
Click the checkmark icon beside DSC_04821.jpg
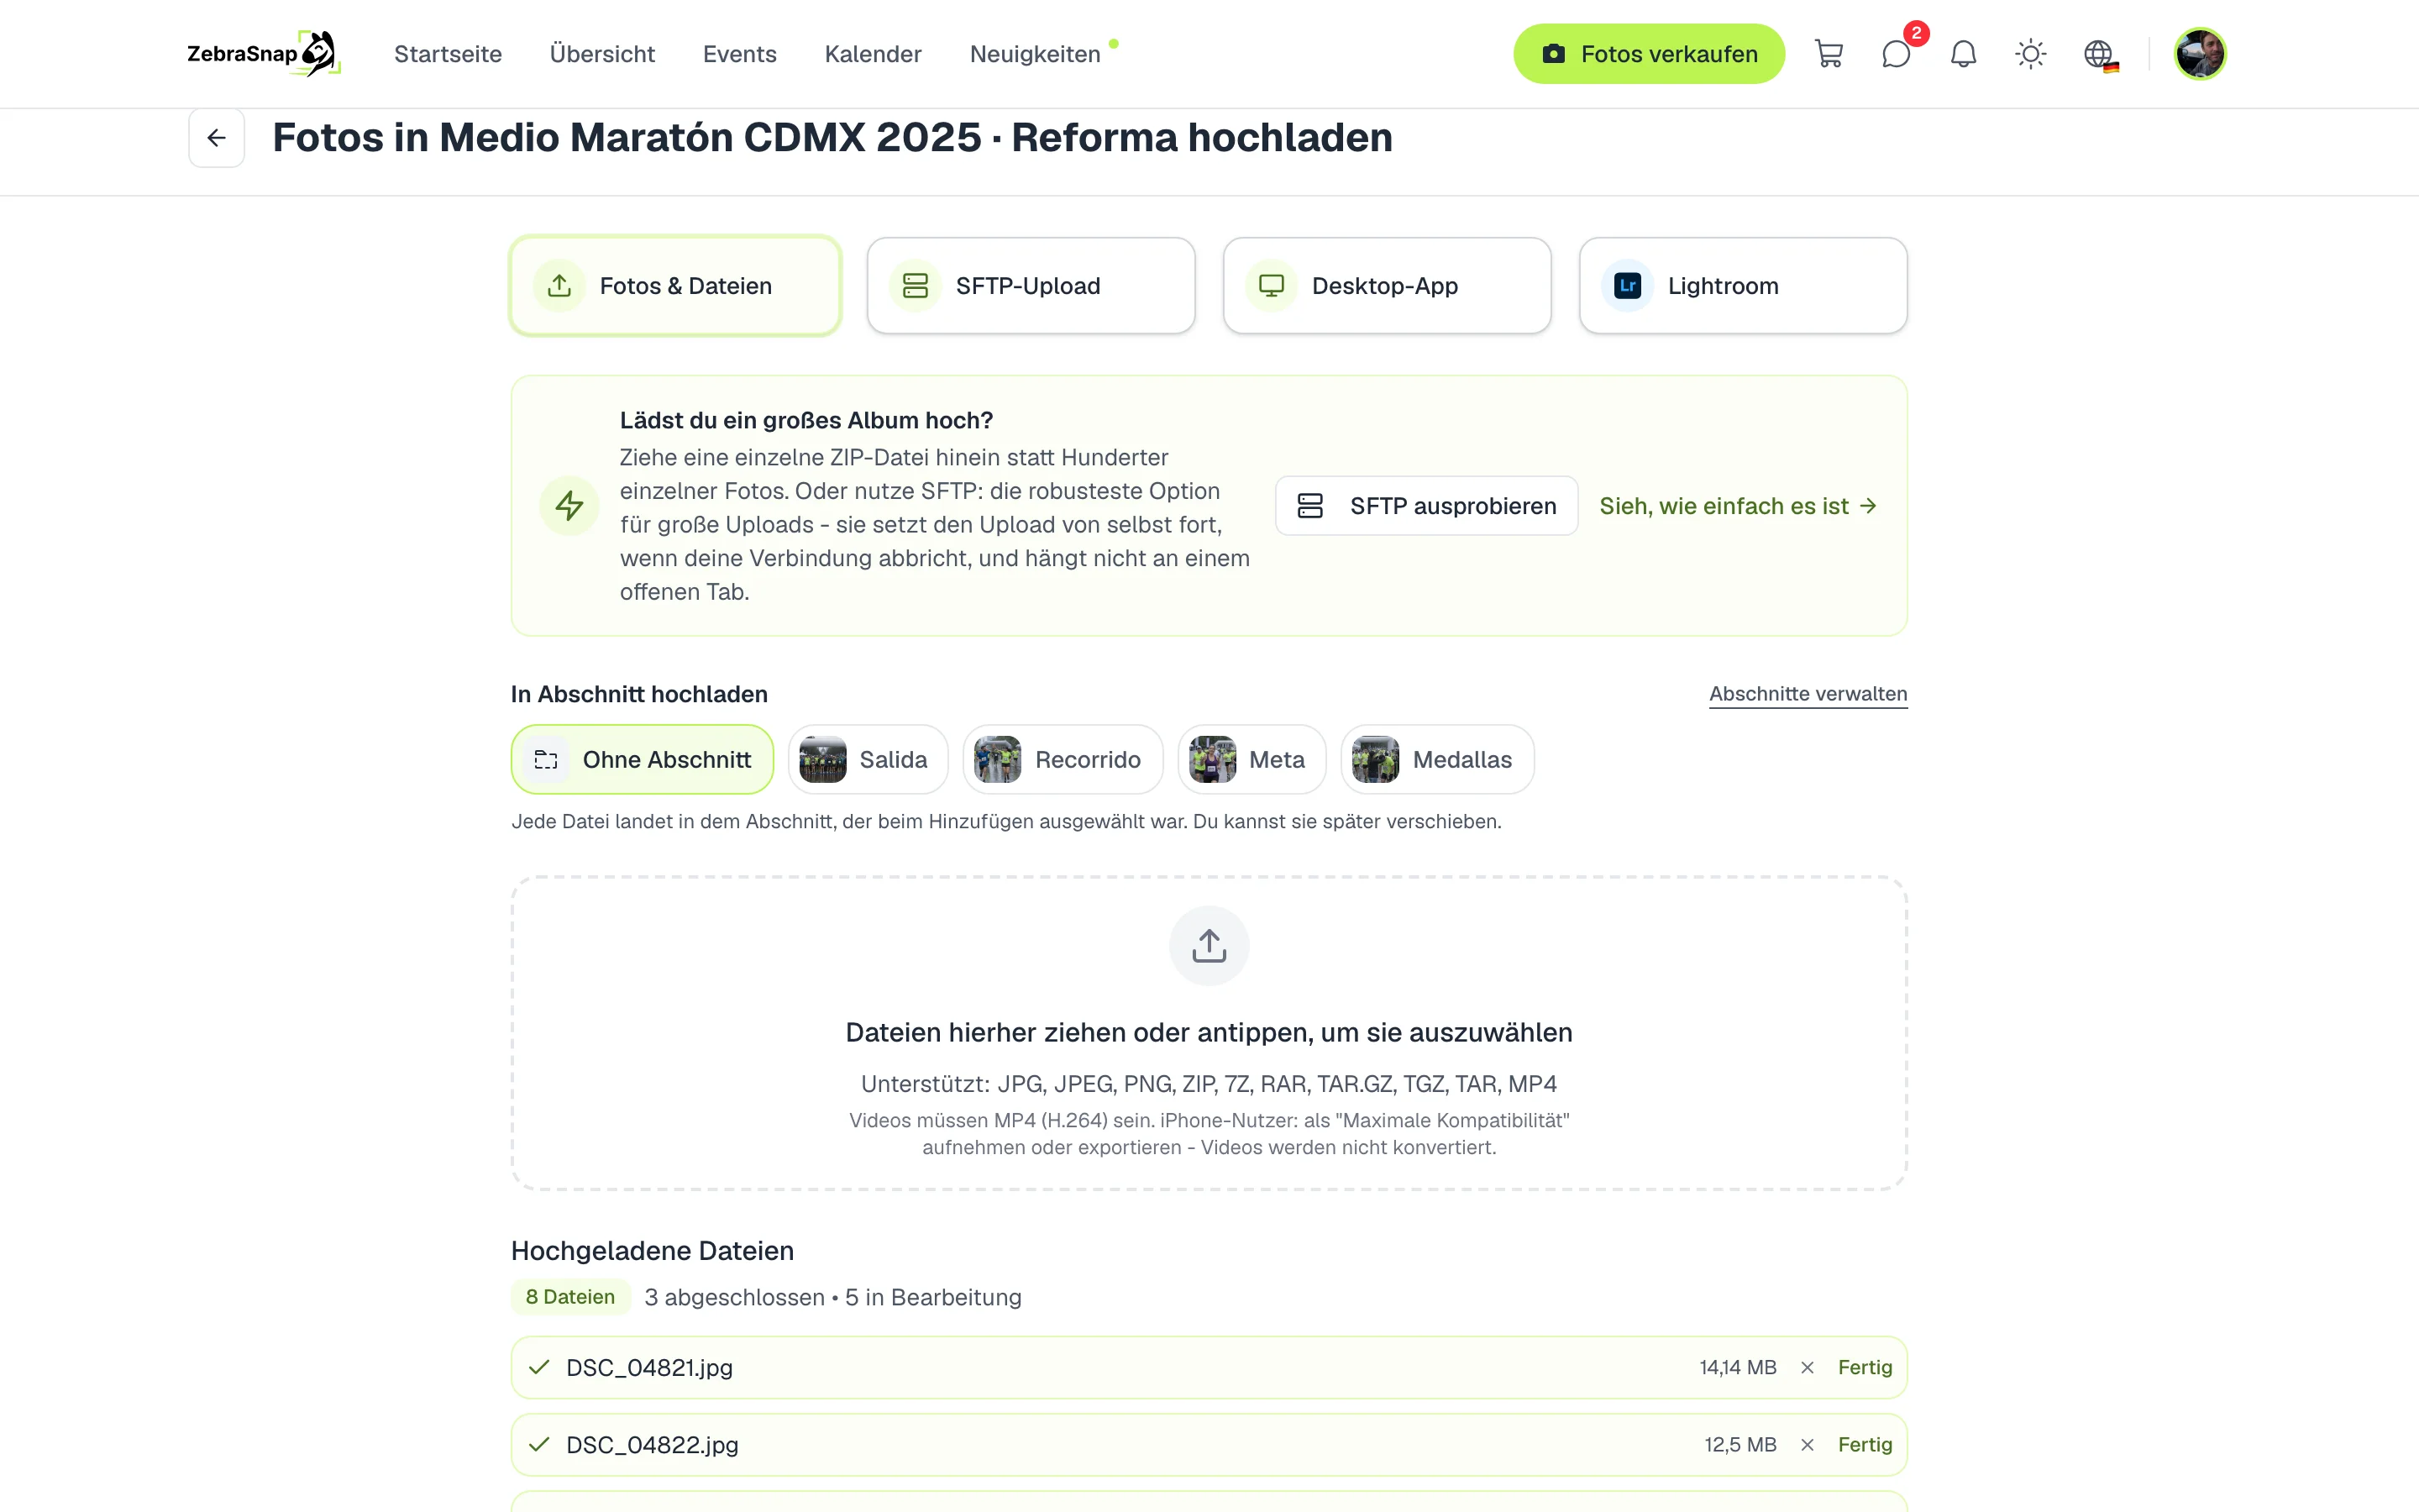pos(540,1367)
